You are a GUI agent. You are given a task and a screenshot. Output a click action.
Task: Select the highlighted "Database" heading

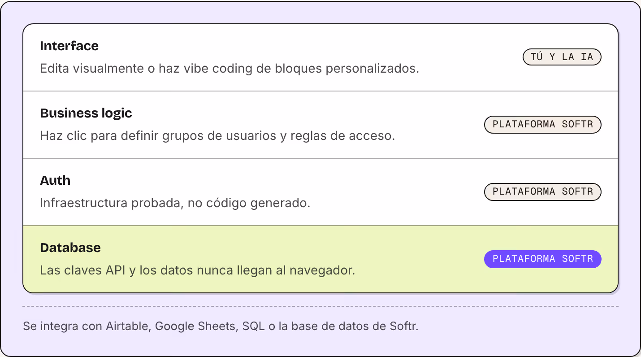70,248
